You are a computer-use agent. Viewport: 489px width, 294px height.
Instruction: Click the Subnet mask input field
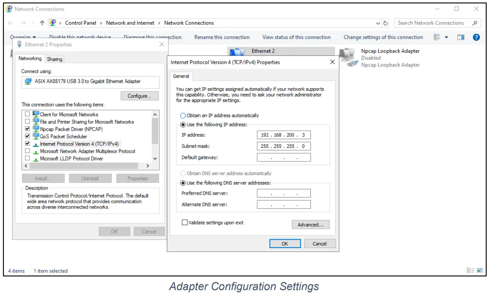coord(284,147)
